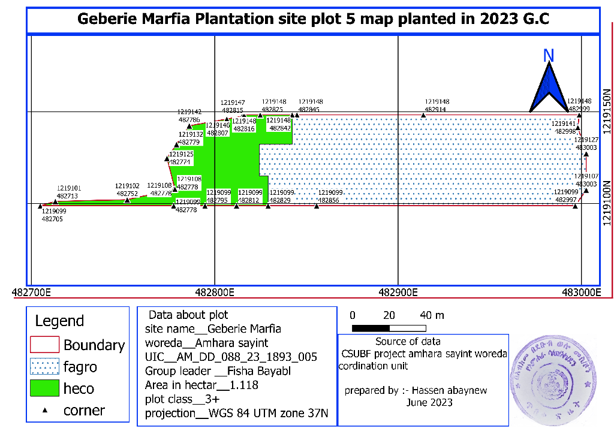Click corner marker above the 482856 label
This screenshot has height=434, width=614.
coord(317,206)
